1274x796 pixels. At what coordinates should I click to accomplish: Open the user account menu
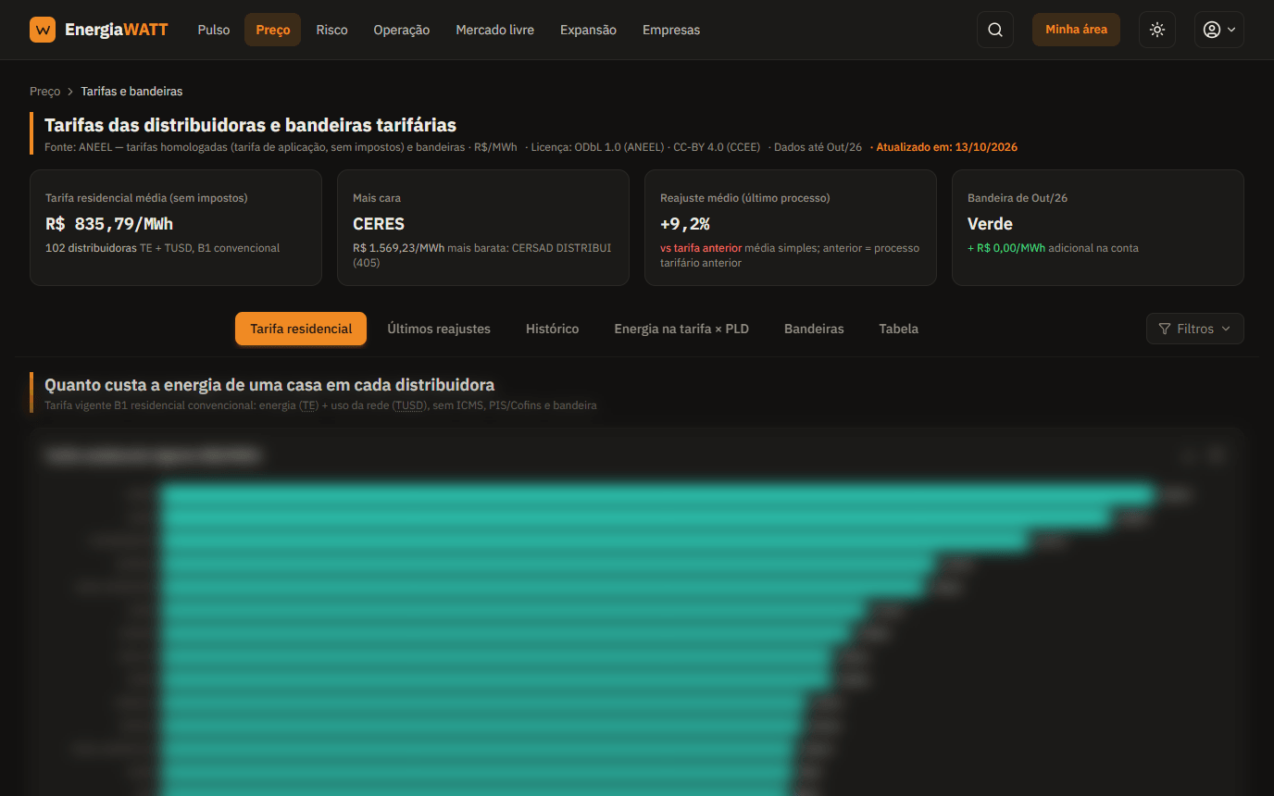(1218, 30)
